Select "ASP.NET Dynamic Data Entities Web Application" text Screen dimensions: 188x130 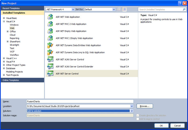click(x=78, y=45)
